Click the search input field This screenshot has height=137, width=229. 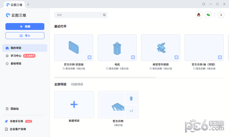click(x=77, y=15)
